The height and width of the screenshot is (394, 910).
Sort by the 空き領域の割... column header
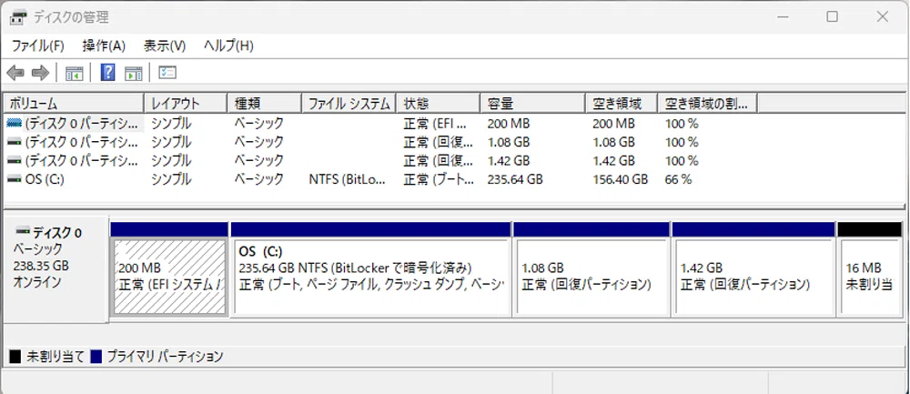tap(707, 104)
